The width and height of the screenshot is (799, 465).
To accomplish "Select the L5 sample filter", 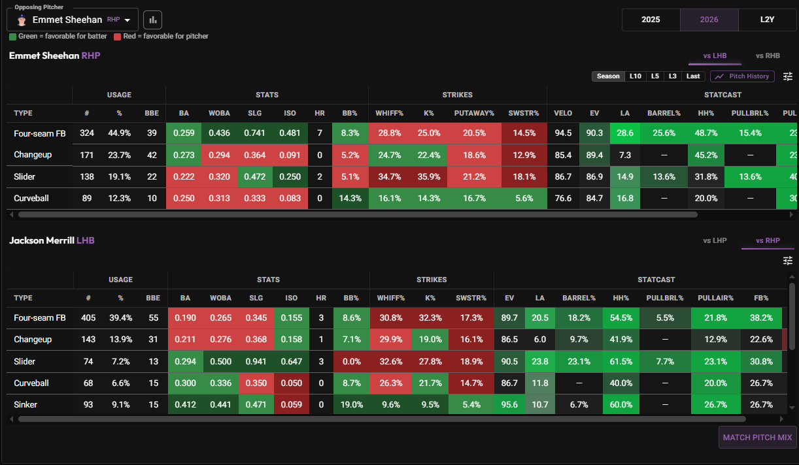I will (x=654, y=76).
